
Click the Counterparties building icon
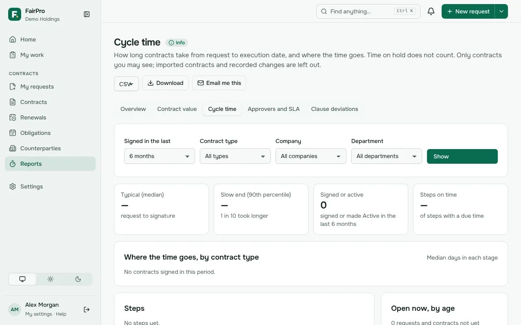(x=13, y=148)
